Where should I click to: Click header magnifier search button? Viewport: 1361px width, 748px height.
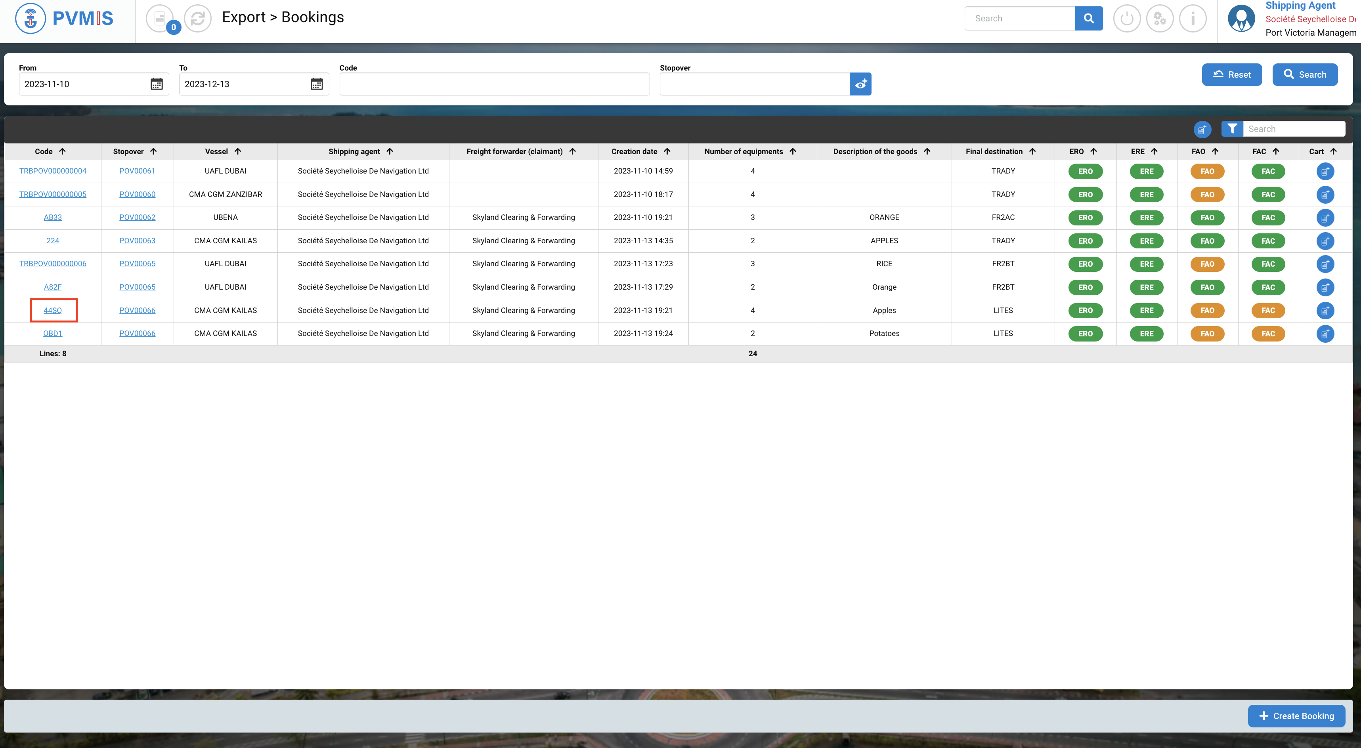(x=1088, y=19)
